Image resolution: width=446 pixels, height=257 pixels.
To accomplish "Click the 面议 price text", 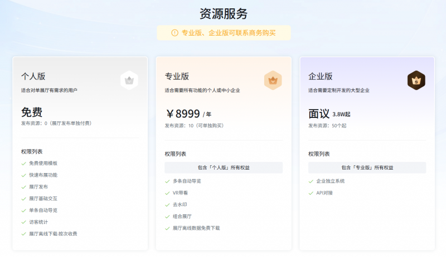I will click(319, 113).
